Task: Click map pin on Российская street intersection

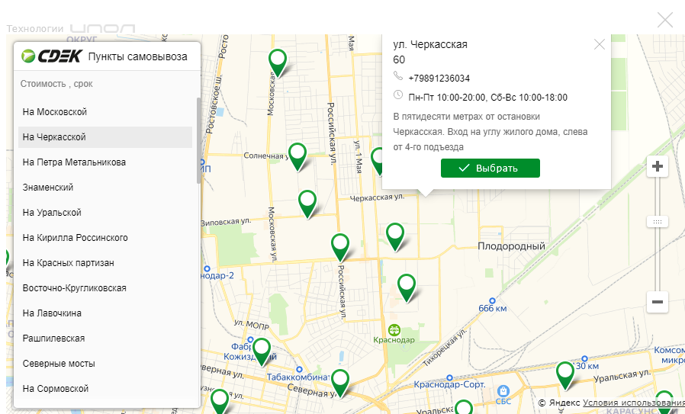Action: pos(340,246)
